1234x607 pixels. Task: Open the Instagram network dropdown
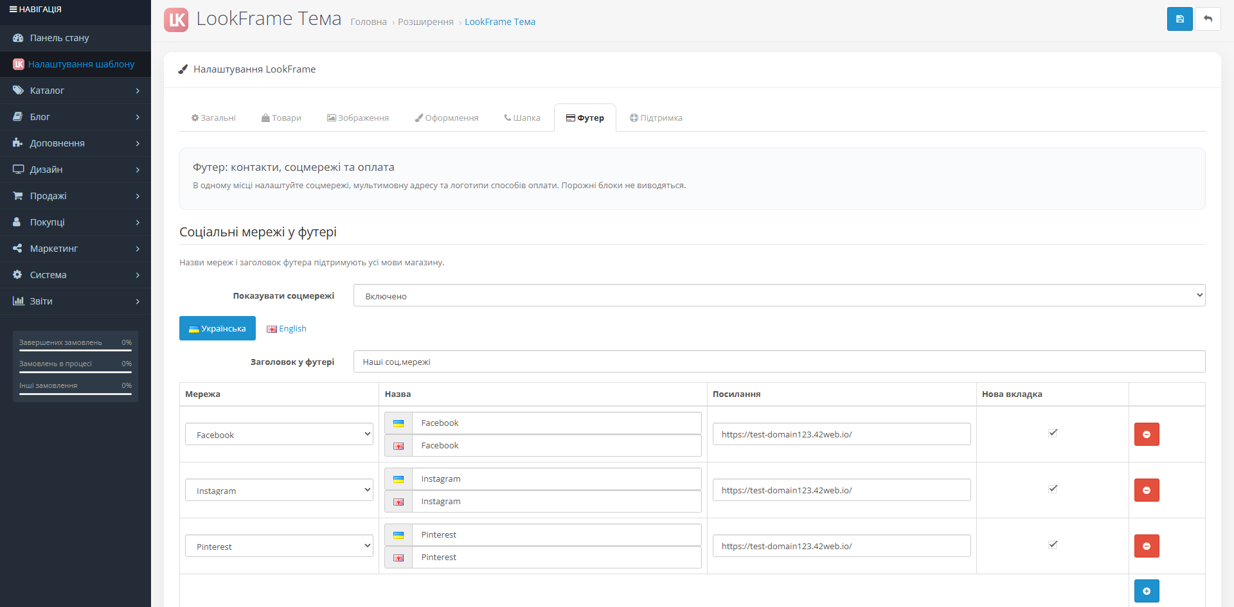click(279, 490)
